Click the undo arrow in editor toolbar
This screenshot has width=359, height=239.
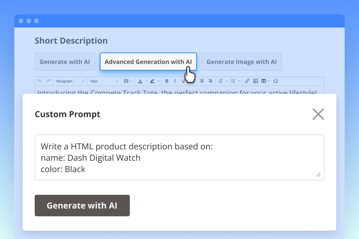tap(40, 81)
